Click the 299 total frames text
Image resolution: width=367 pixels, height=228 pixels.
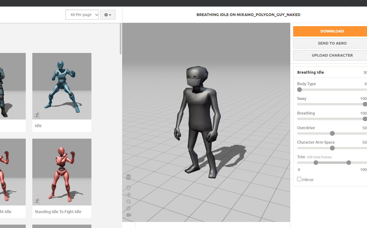[x=319, y=157]
